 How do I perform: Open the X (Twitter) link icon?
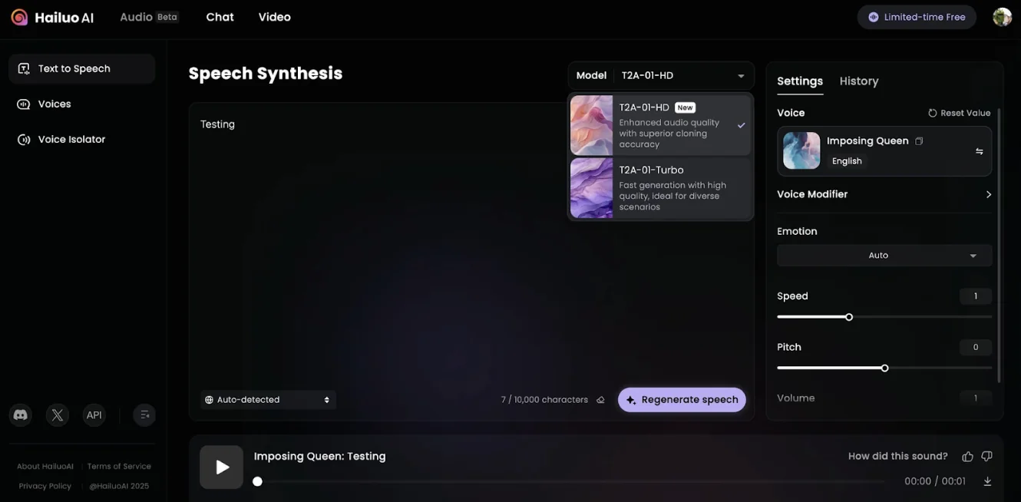point(58,415)
